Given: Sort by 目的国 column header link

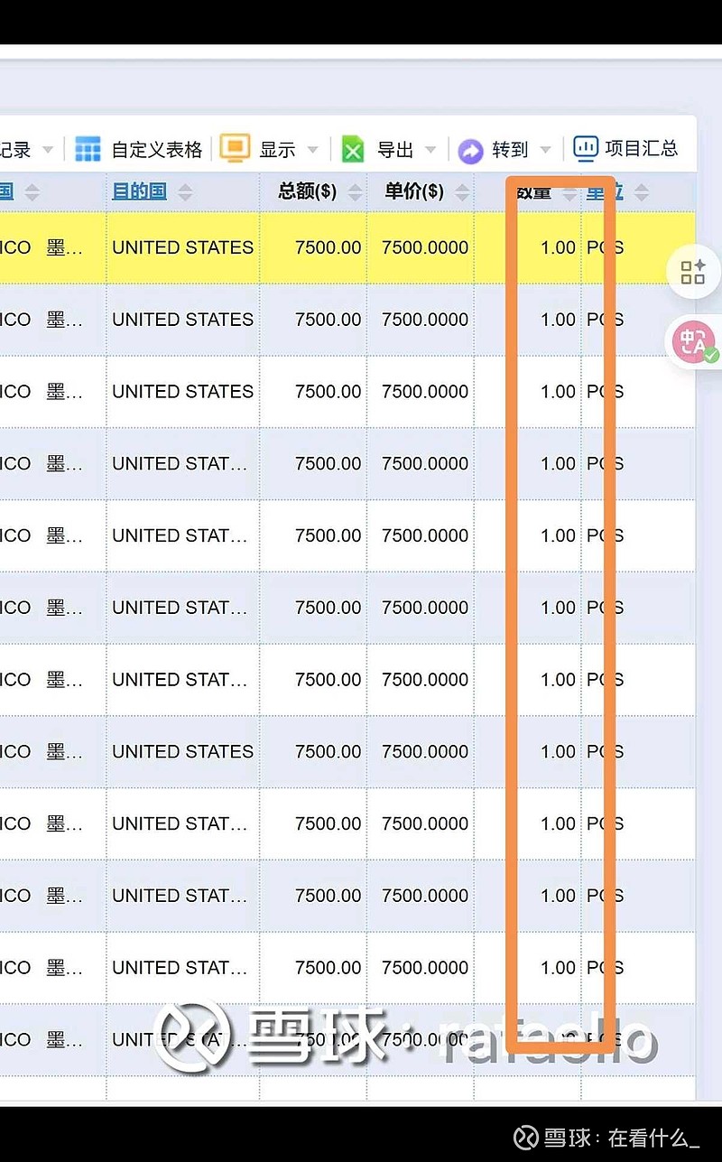Looking at the screenshot, I should point(139,191).
